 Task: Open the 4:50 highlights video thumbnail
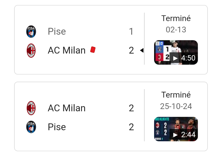(176, 52)
